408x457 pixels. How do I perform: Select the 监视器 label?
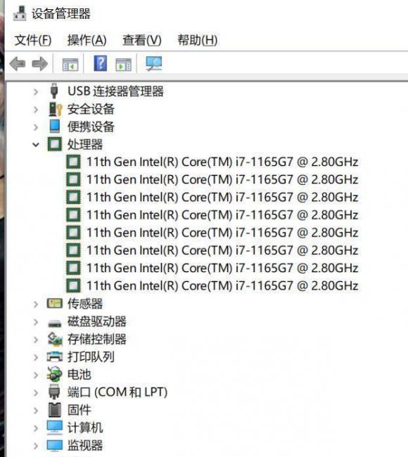(85, 445)
